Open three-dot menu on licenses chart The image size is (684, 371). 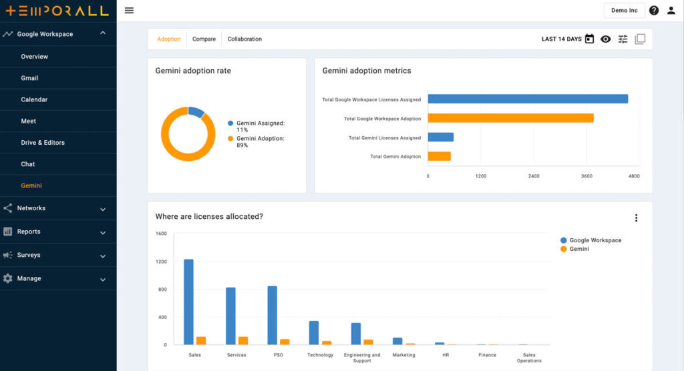(x=636, y=218)
